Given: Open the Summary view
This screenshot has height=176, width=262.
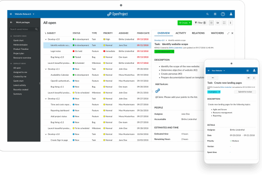Looking at the screenshot, I should click(17, 94).
